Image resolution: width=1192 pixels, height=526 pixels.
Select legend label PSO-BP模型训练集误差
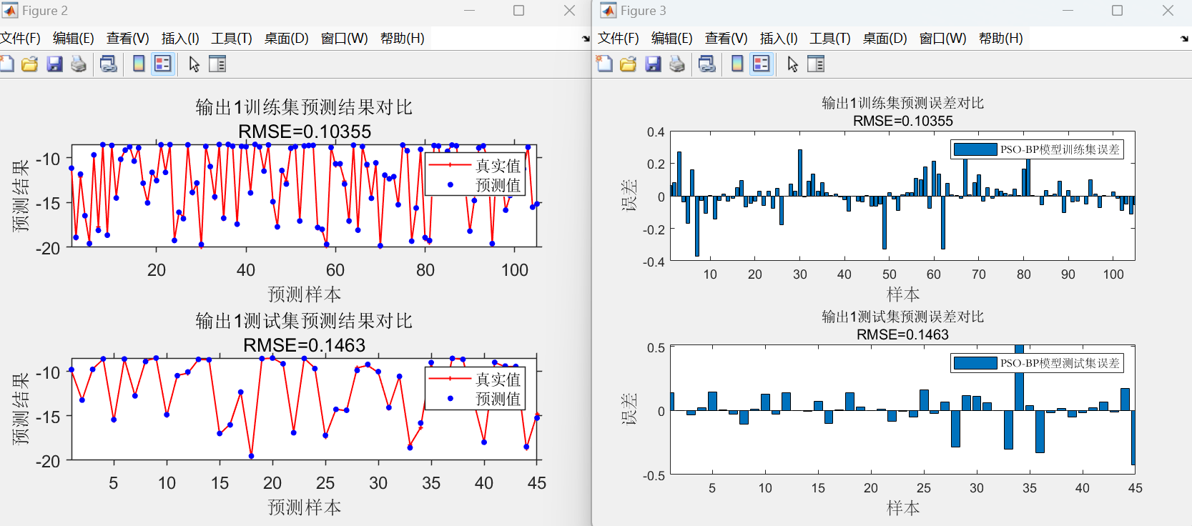[1060, 149]
